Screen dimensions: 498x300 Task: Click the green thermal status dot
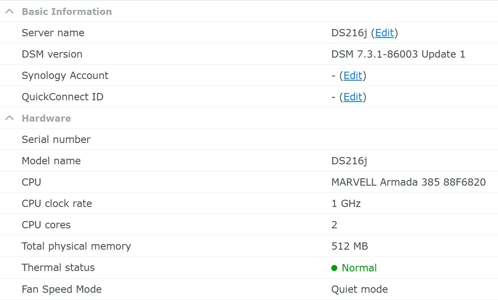tap(334, 268)
